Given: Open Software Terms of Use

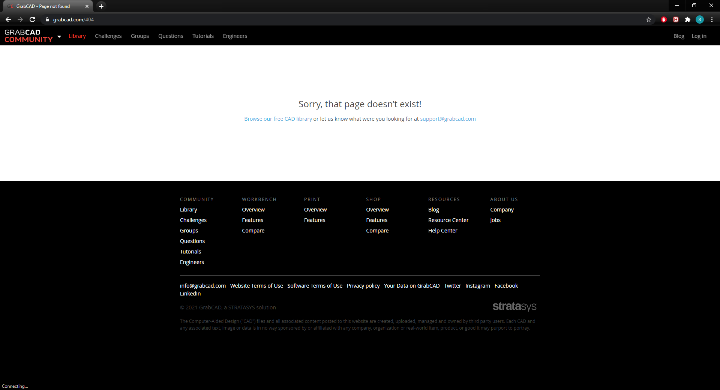Looking at the screenshot, I should (x=315, y=286).
